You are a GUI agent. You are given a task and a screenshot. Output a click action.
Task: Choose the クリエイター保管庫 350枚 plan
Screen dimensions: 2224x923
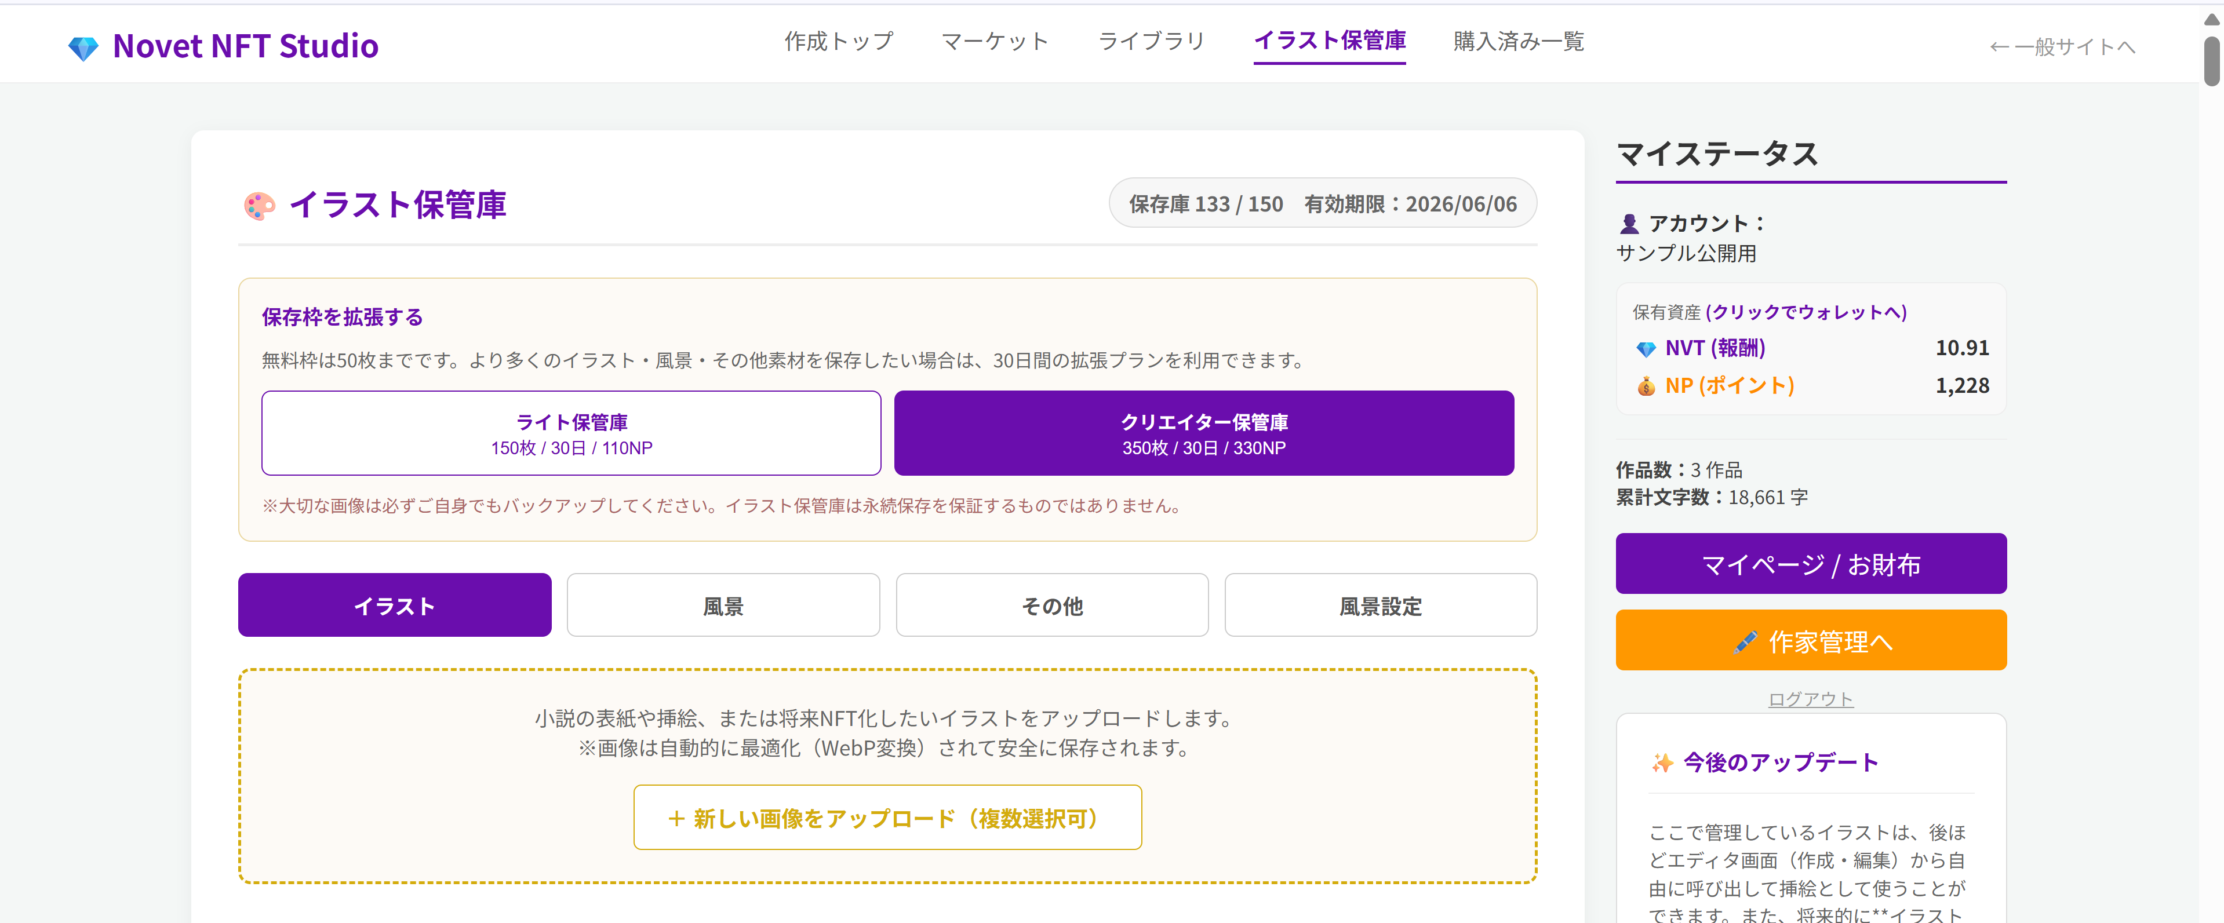point(1203,433)
